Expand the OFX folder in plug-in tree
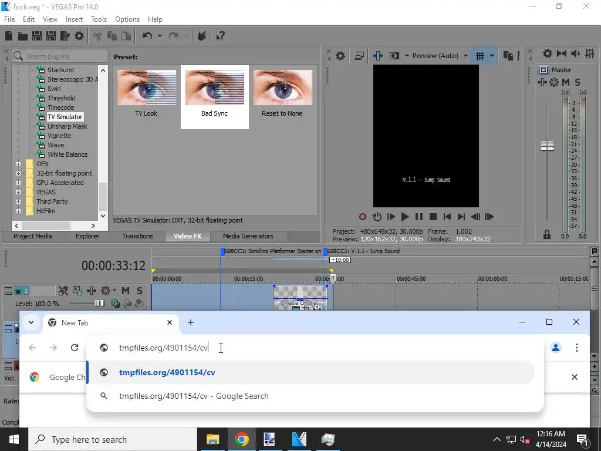This screenshot has height=451, width=601. (18, 164)
